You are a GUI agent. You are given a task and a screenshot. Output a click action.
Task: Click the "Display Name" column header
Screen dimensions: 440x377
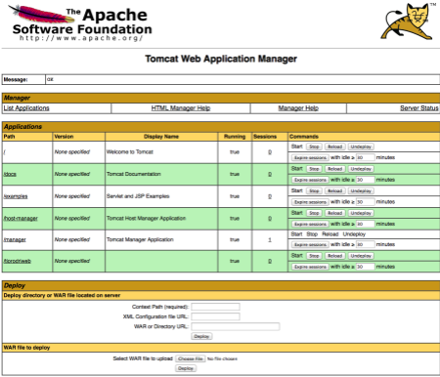[161, 137]
